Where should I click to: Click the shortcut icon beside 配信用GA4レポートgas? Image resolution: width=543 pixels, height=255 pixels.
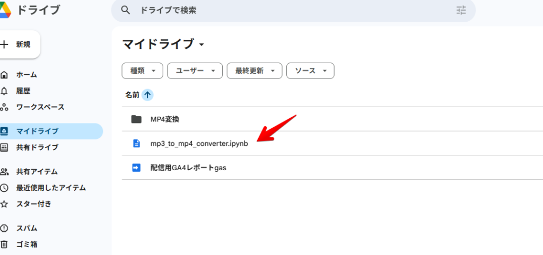point(136,168)
